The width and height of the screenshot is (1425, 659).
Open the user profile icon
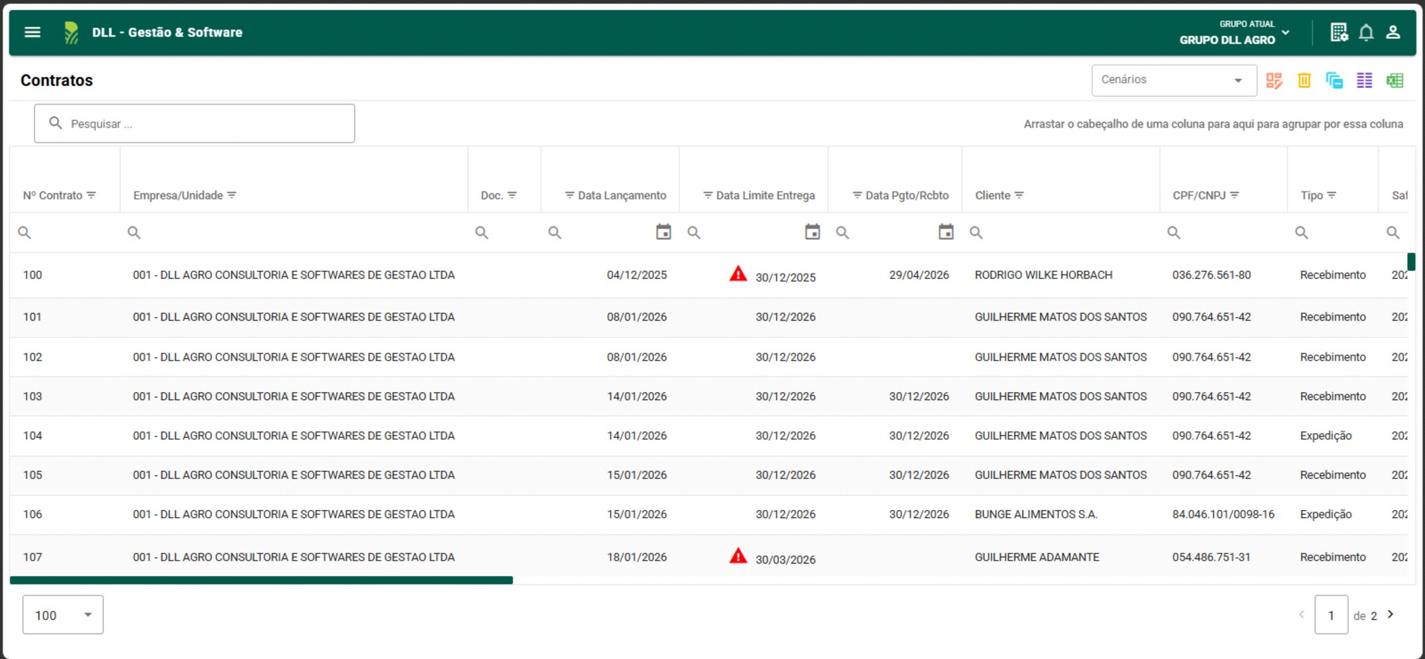click(x=1393, y=32)
